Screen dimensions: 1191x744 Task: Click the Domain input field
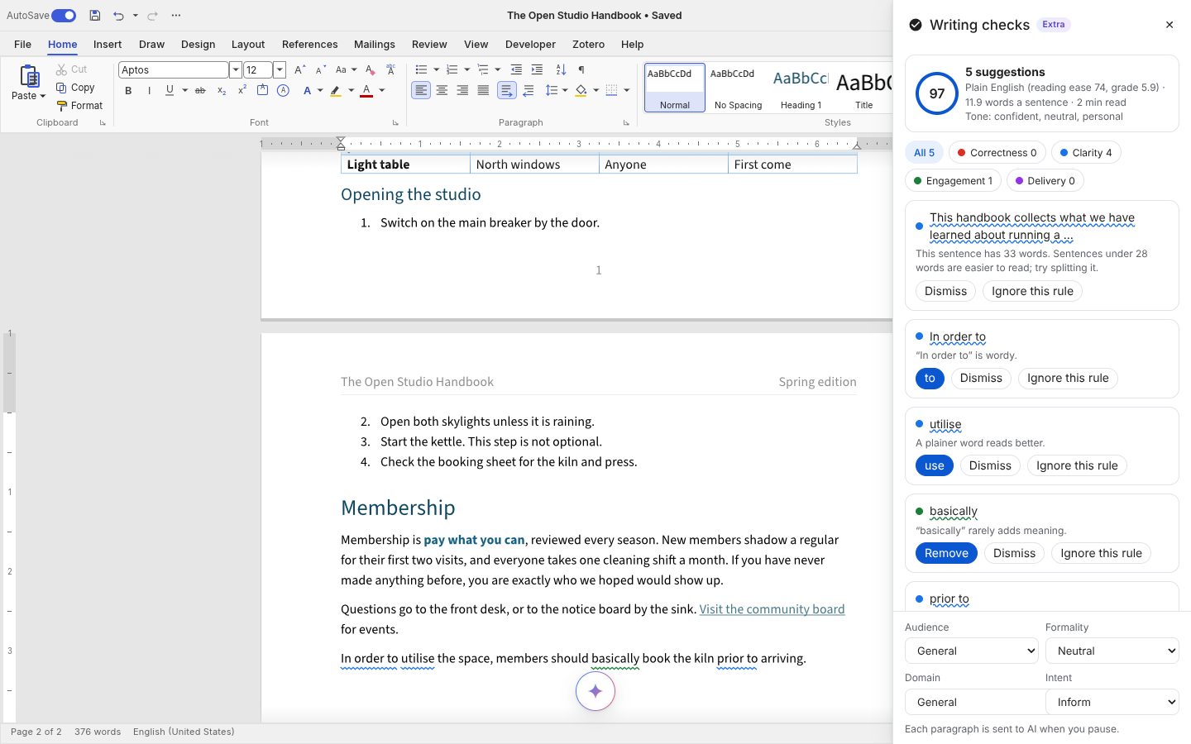[x=975, y=702]
